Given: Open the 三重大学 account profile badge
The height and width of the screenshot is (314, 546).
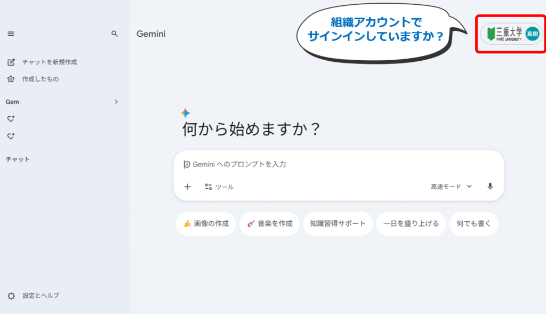Looking at the screenshot, I should click(x=510, y=34).
